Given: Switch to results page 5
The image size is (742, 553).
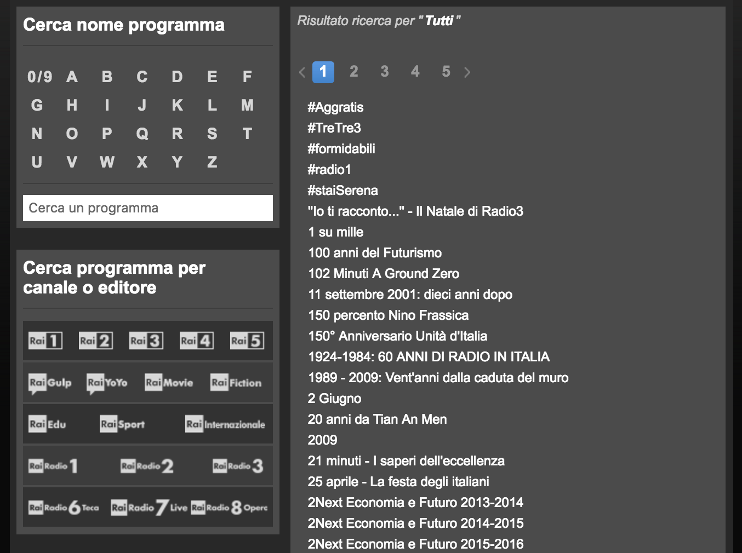Looking at the screenshot, I should (x=446, y=72).
